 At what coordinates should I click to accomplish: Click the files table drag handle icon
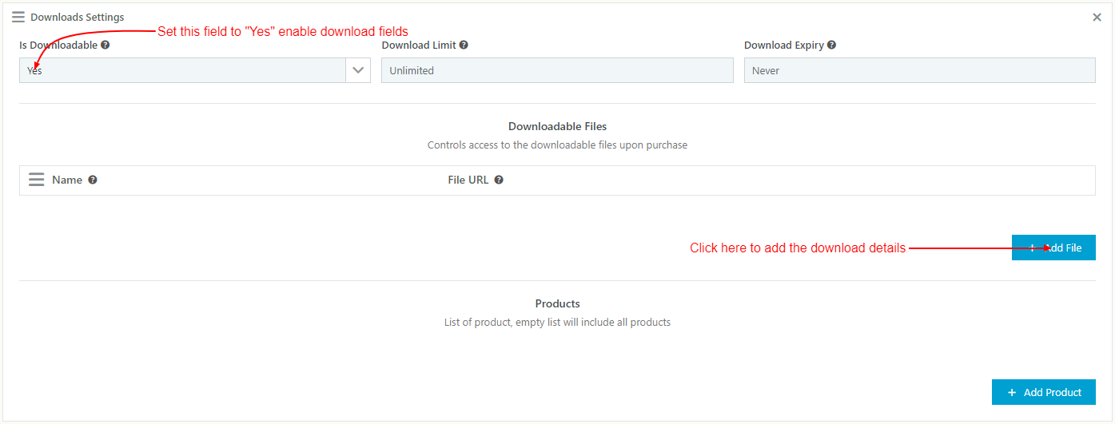36,180
